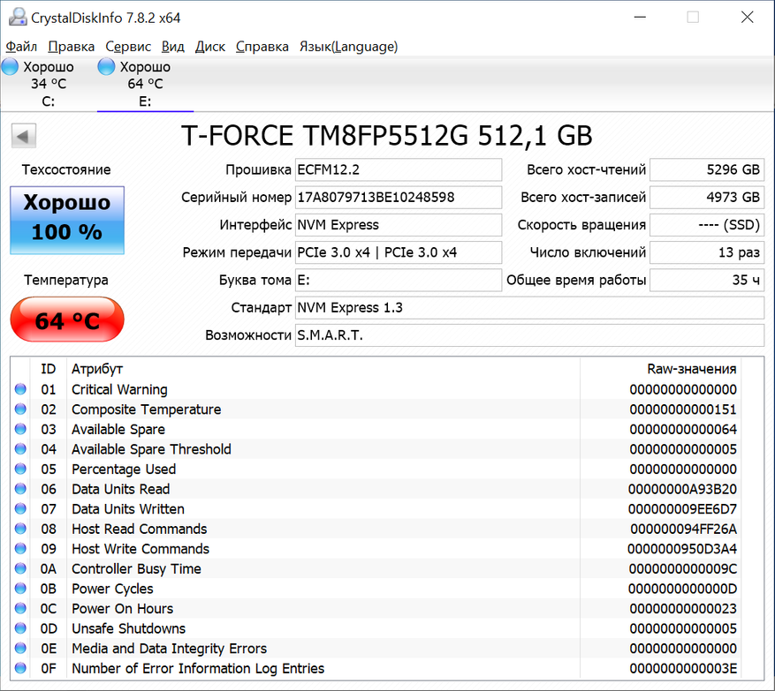
Task: Click raw value 000000000003E
Action: (x=683, y=668)
